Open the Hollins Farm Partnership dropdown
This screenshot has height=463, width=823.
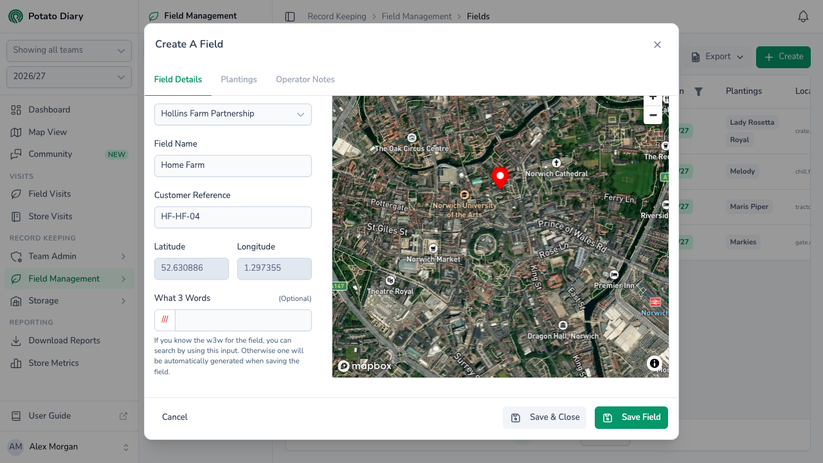click(x=233, y=114)
